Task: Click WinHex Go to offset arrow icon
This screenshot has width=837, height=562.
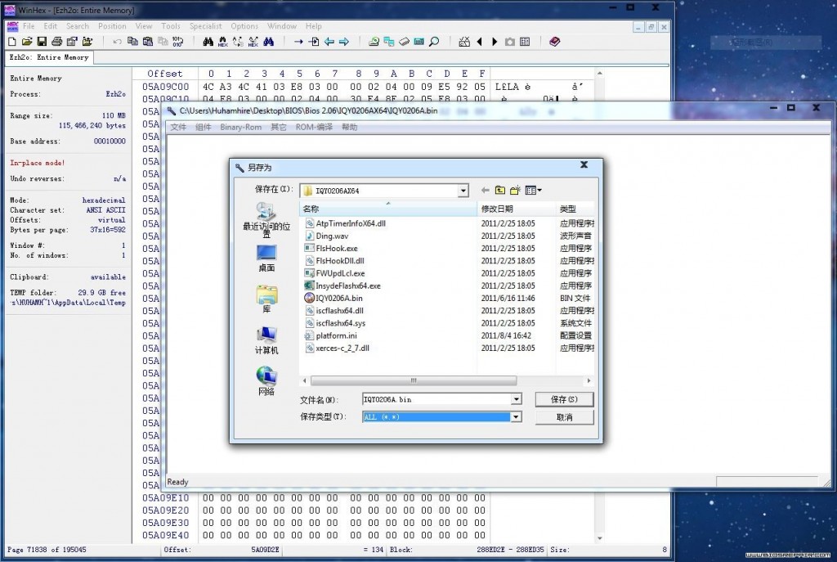Action: 298,41
